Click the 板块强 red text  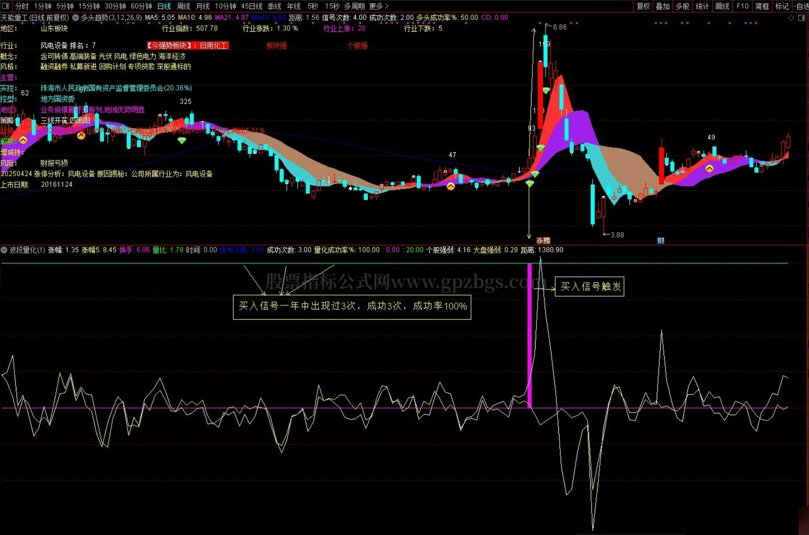coord(276,45)
